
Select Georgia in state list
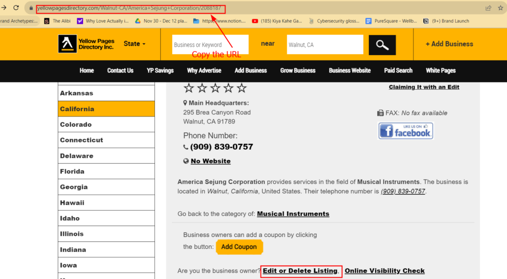tap(106, 187)
